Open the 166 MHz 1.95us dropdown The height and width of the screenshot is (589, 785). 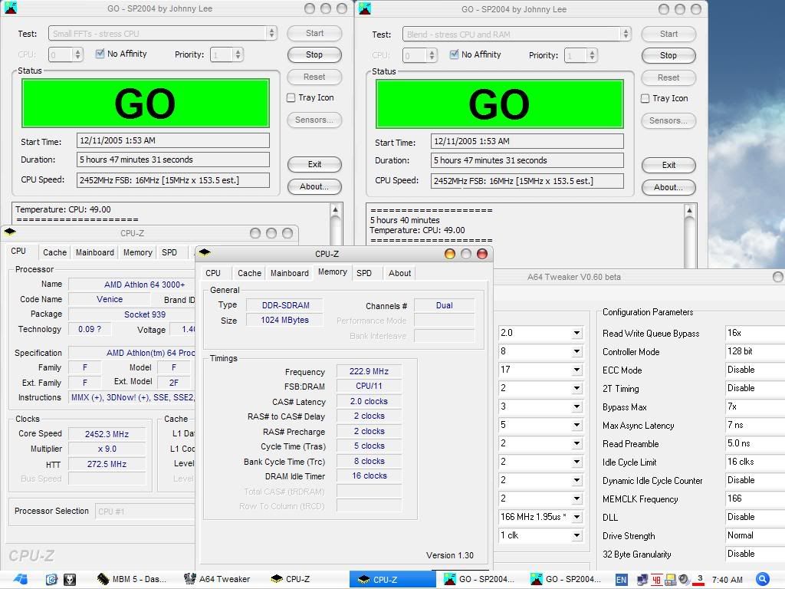576,517
